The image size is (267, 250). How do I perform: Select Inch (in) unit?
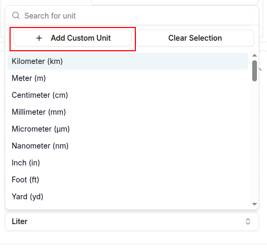(128, 163)
